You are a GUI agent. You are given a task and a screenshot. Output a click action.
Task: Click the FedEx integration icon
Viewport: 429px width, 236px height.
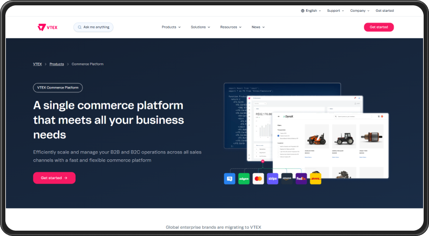coord(301,179)
